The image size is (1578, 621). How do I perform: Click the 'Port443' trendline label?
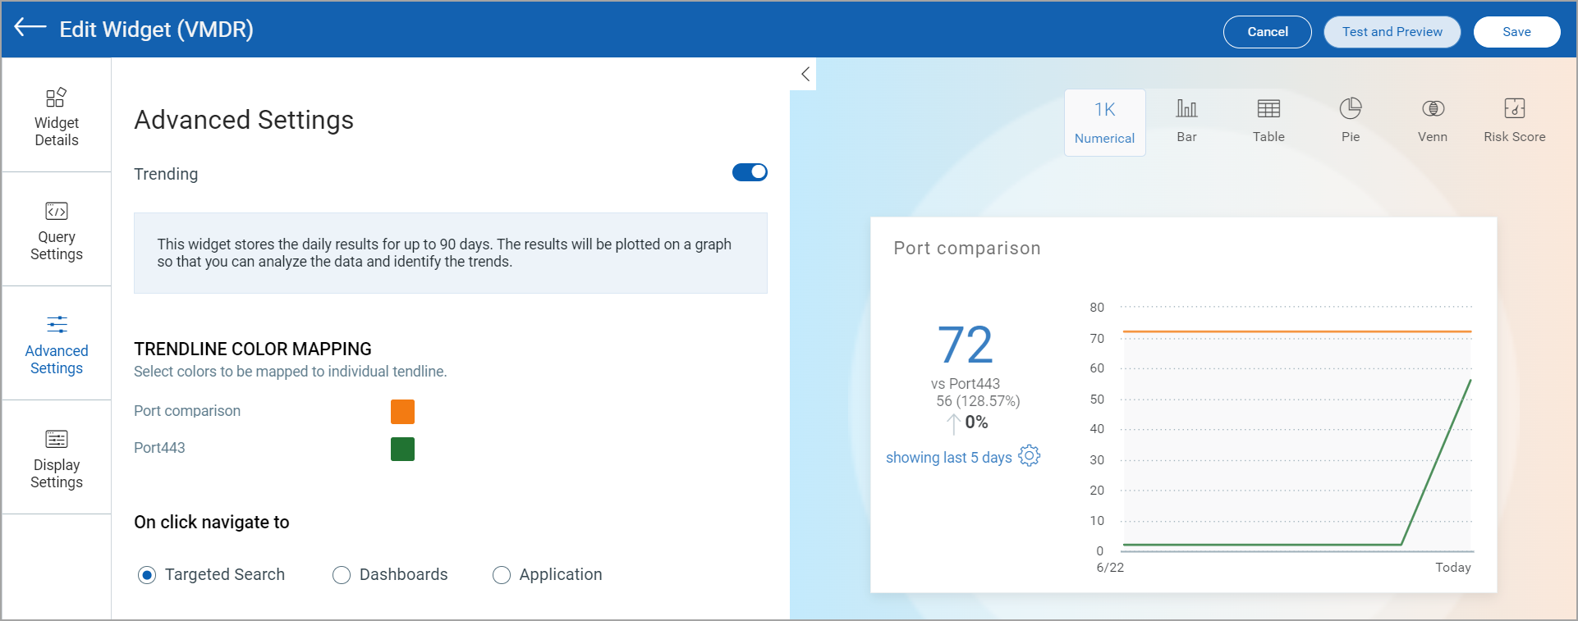[159, 448]
